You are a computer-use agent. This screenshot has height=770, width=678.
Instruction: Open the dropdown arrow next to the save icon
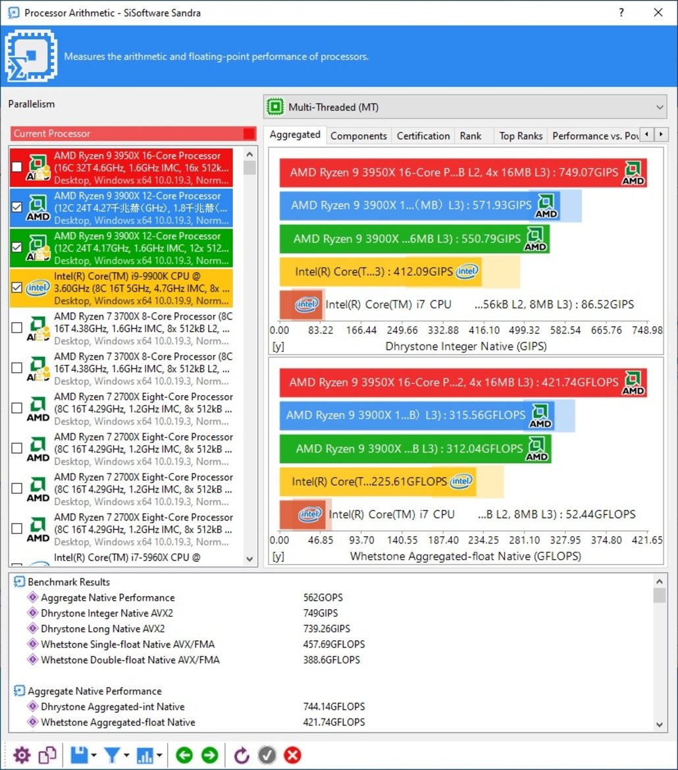[93, 756]
